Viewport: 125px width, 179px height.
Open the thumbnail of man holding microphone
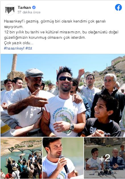(63, 158)
